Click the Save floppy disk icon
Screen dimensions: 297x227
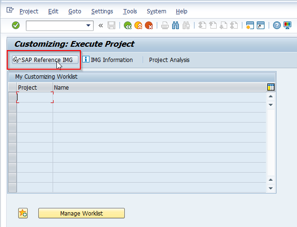(111, 25)
